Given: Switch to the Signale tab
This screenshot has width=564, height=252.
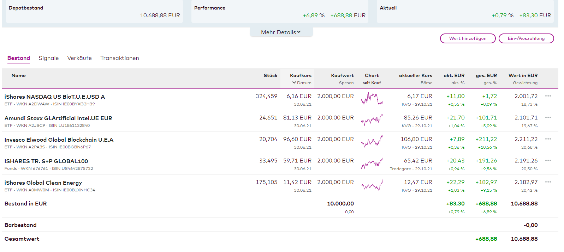Looking at the screenshot, I should pyautogui.click(x=49, y=58).
